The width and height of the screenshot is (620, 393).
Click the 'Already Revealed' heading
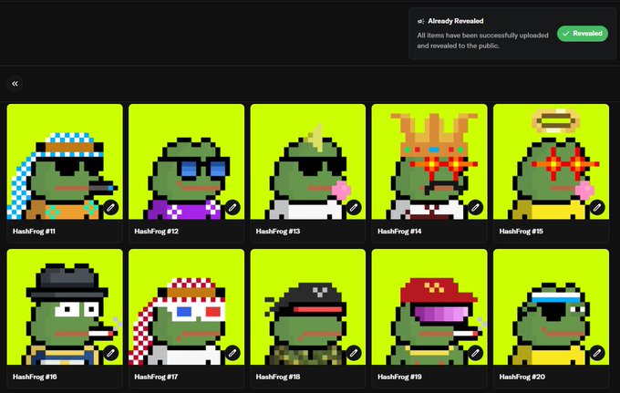[456, 21]
